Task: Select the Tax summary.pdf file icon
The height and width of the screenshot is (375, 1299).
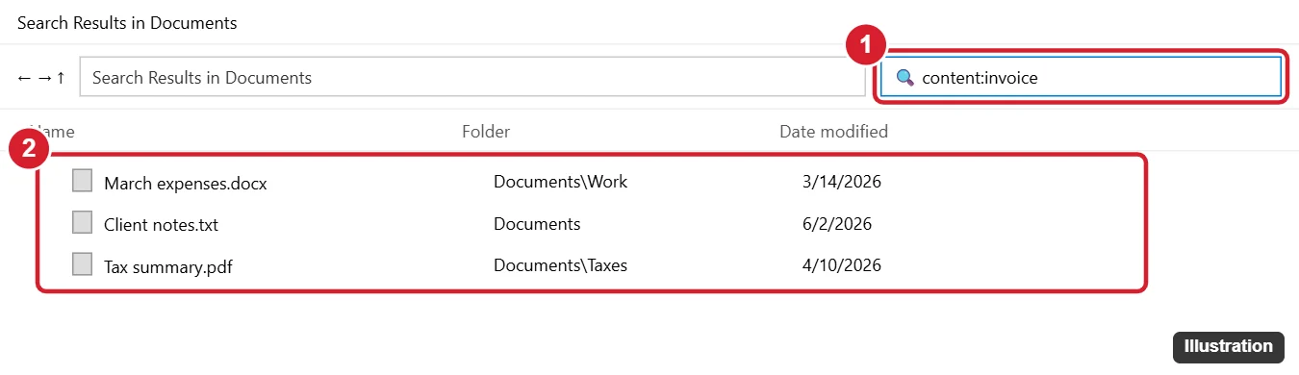Action: point(83,264)
